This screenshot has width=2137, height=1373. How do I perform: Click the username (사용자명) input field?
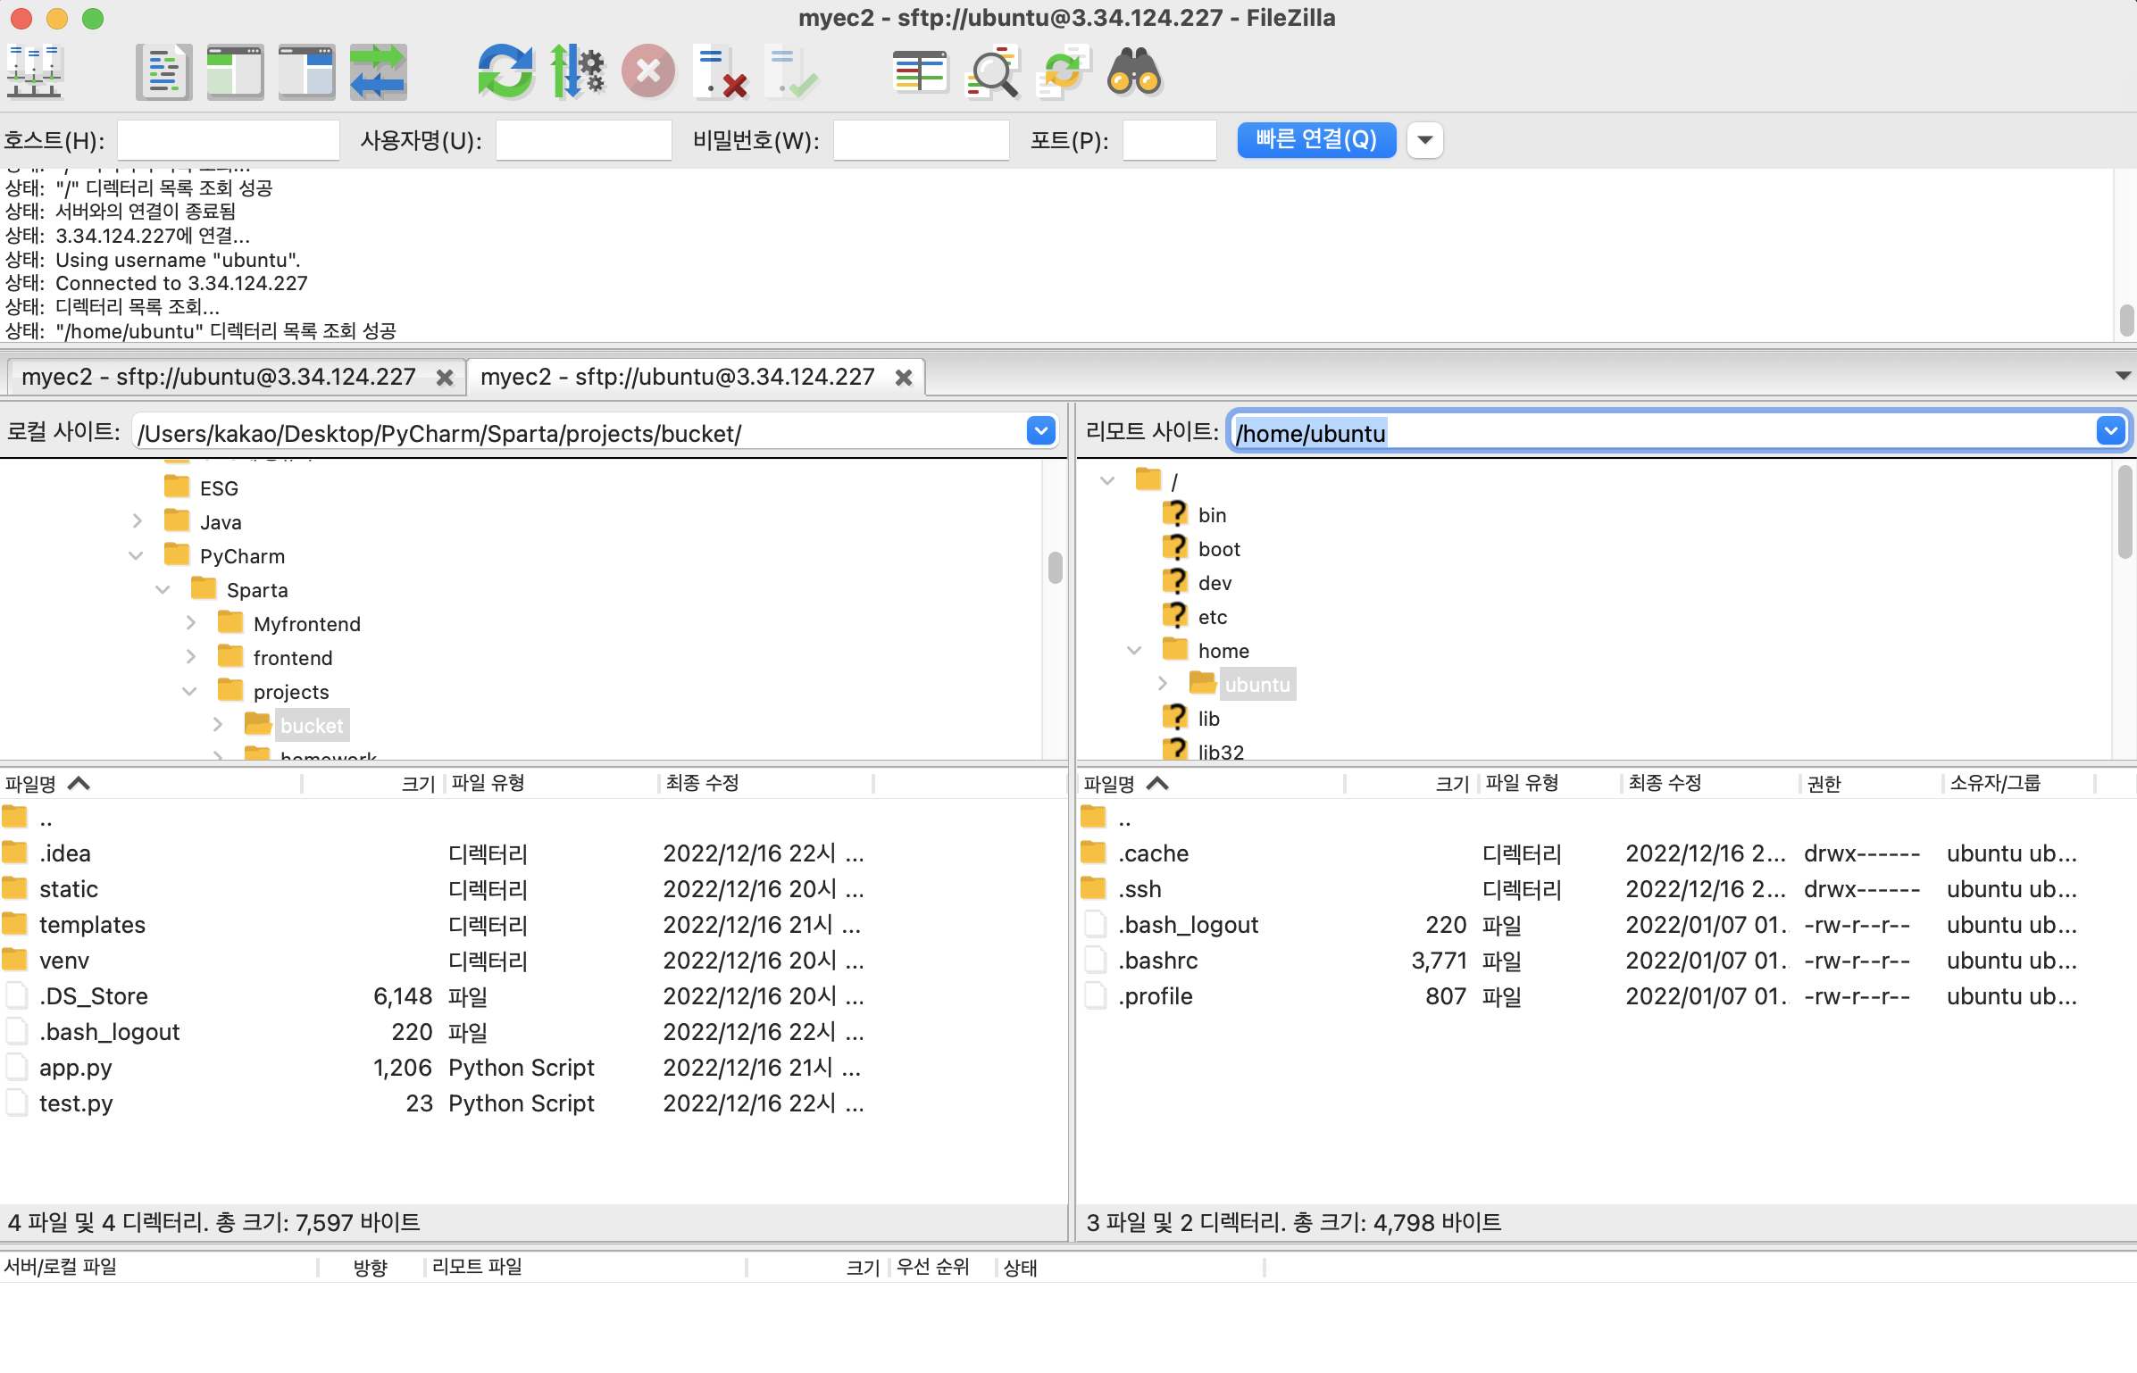coord(583,140)
